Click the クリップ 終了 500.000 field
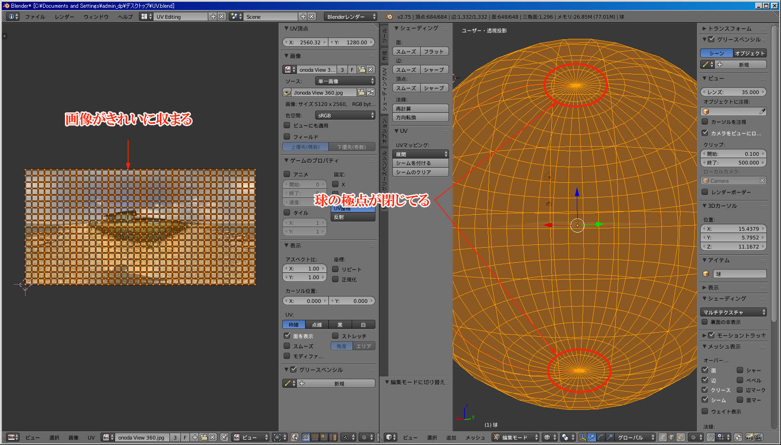The width and height of the screenshot is (781, 445). tap(733, 162)
